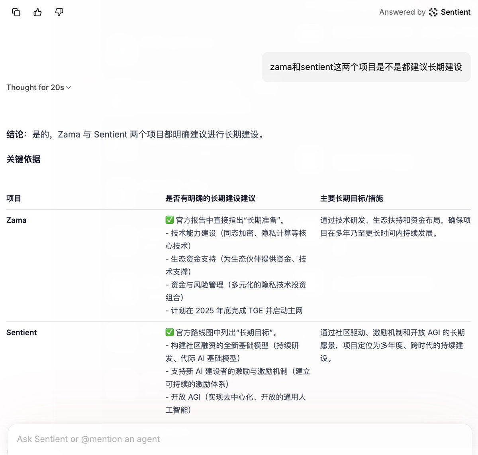Select the user message bubble about zama和sentient
The image size is (478, 455).
(366, 67)
